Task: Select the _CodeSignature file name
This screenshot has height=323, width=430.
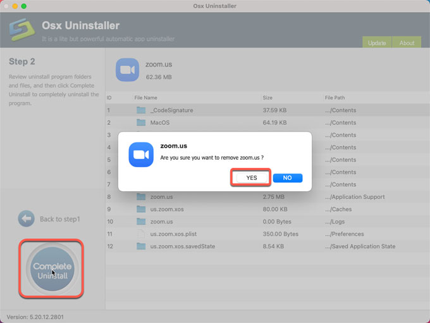Action: (x=171, y=110)
